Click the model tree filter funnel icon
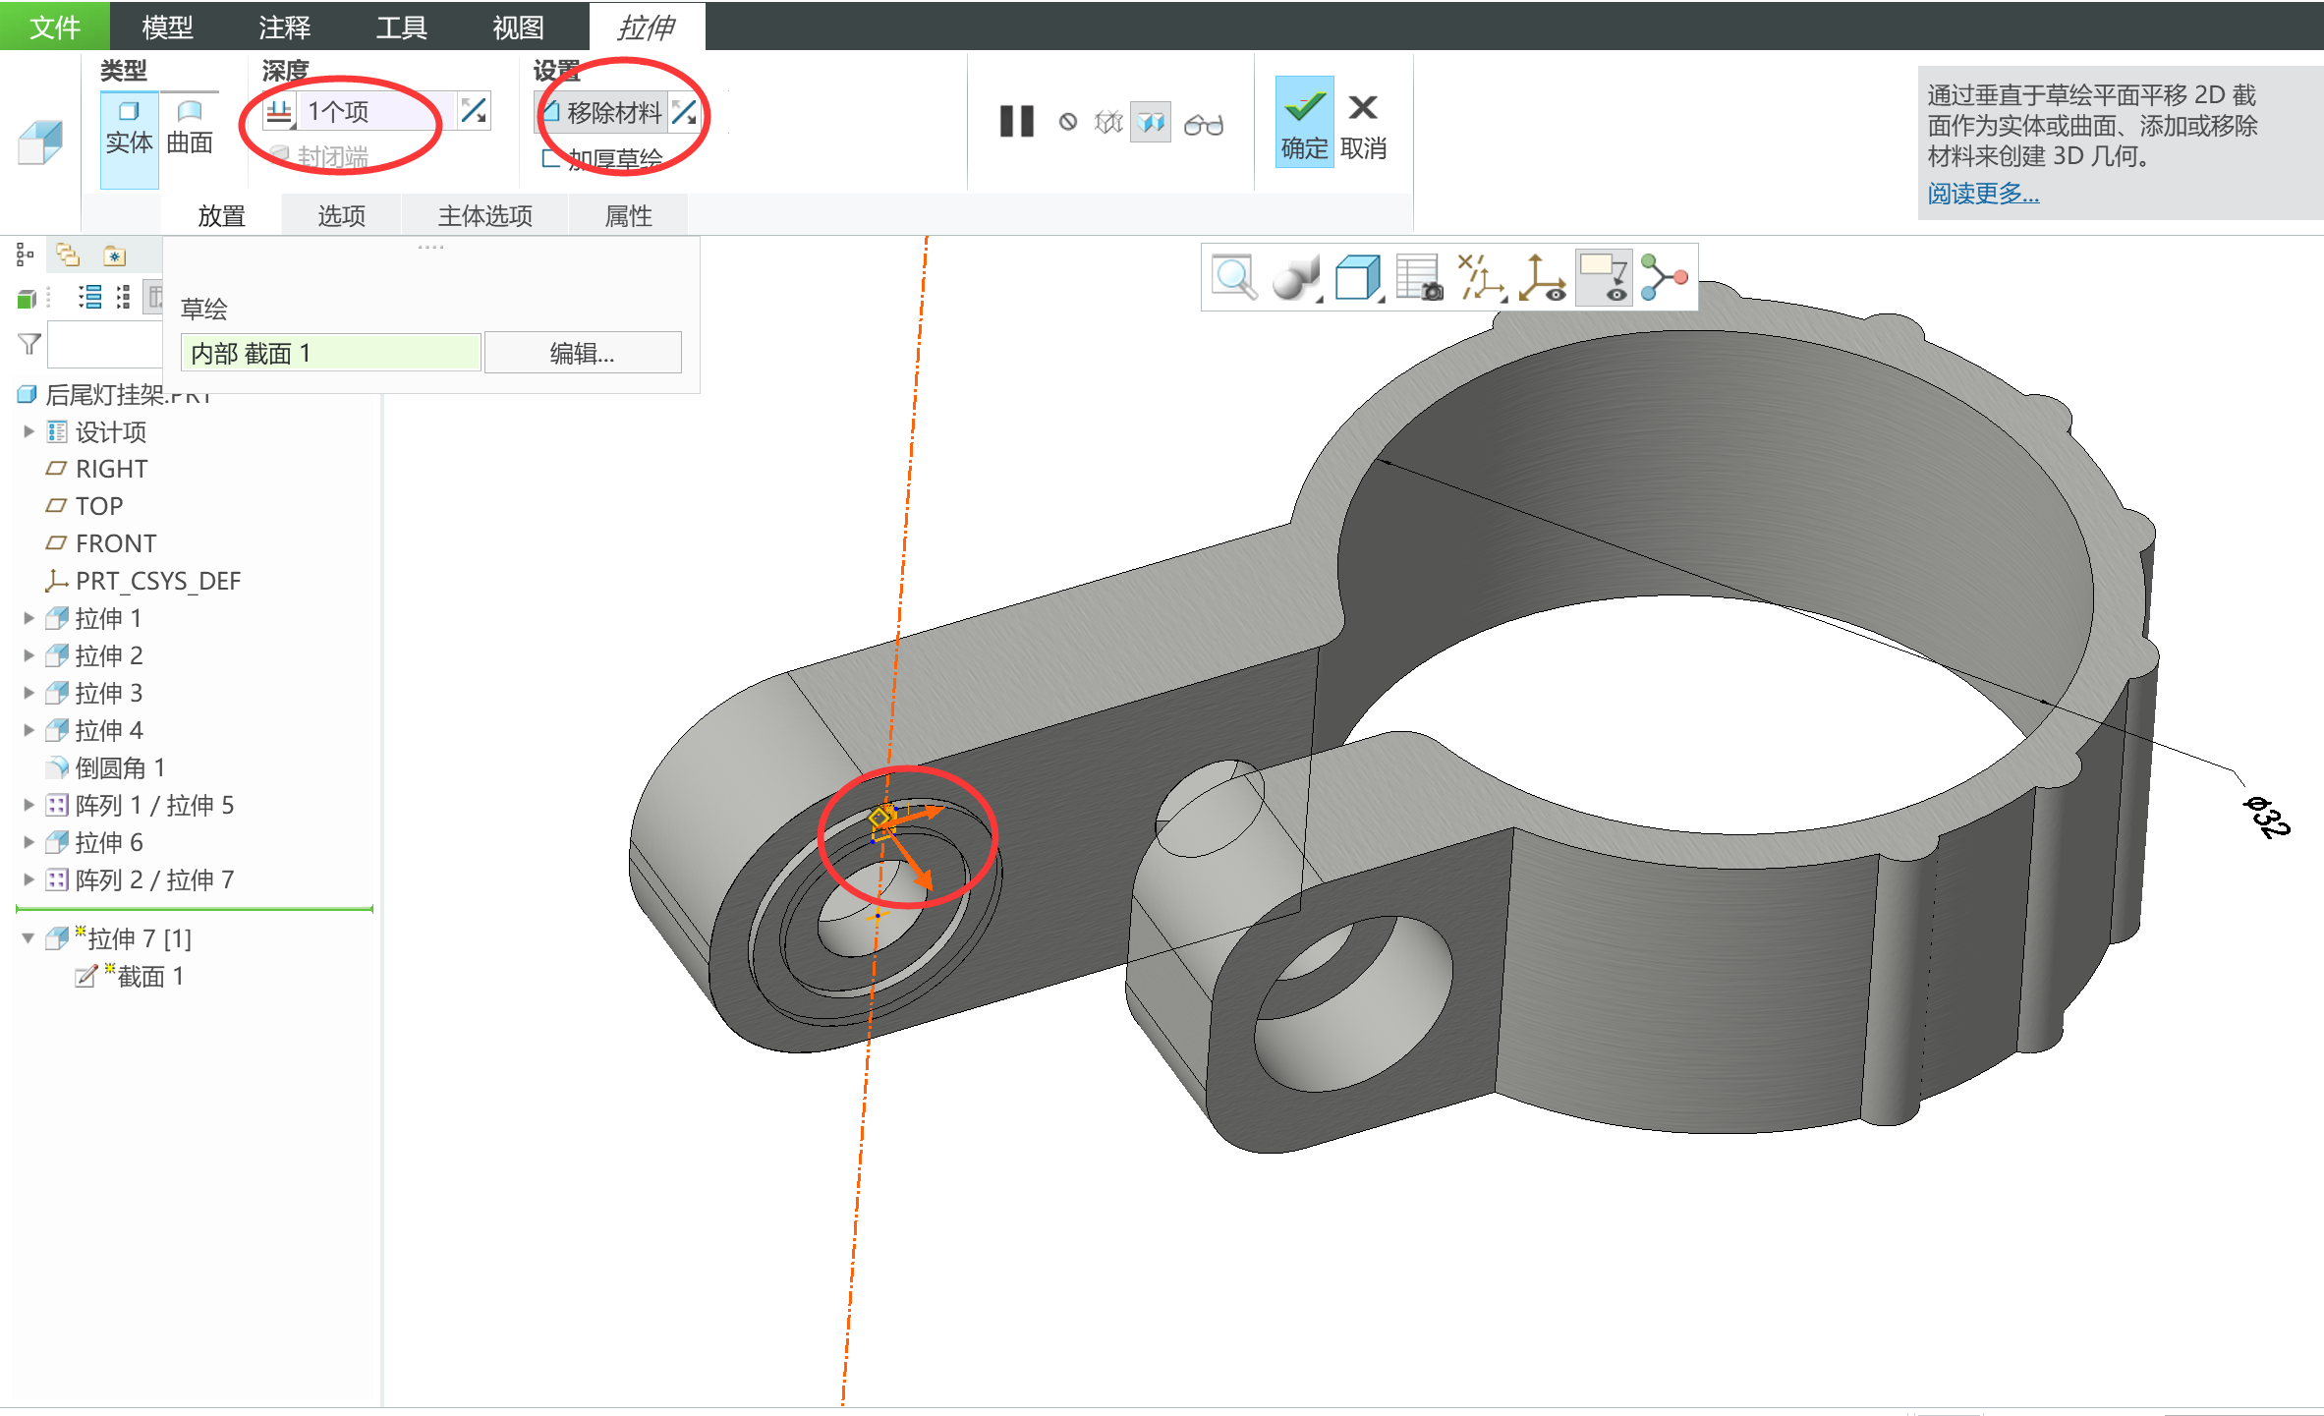This screenshot has height=1416, width=2324. 29,344
